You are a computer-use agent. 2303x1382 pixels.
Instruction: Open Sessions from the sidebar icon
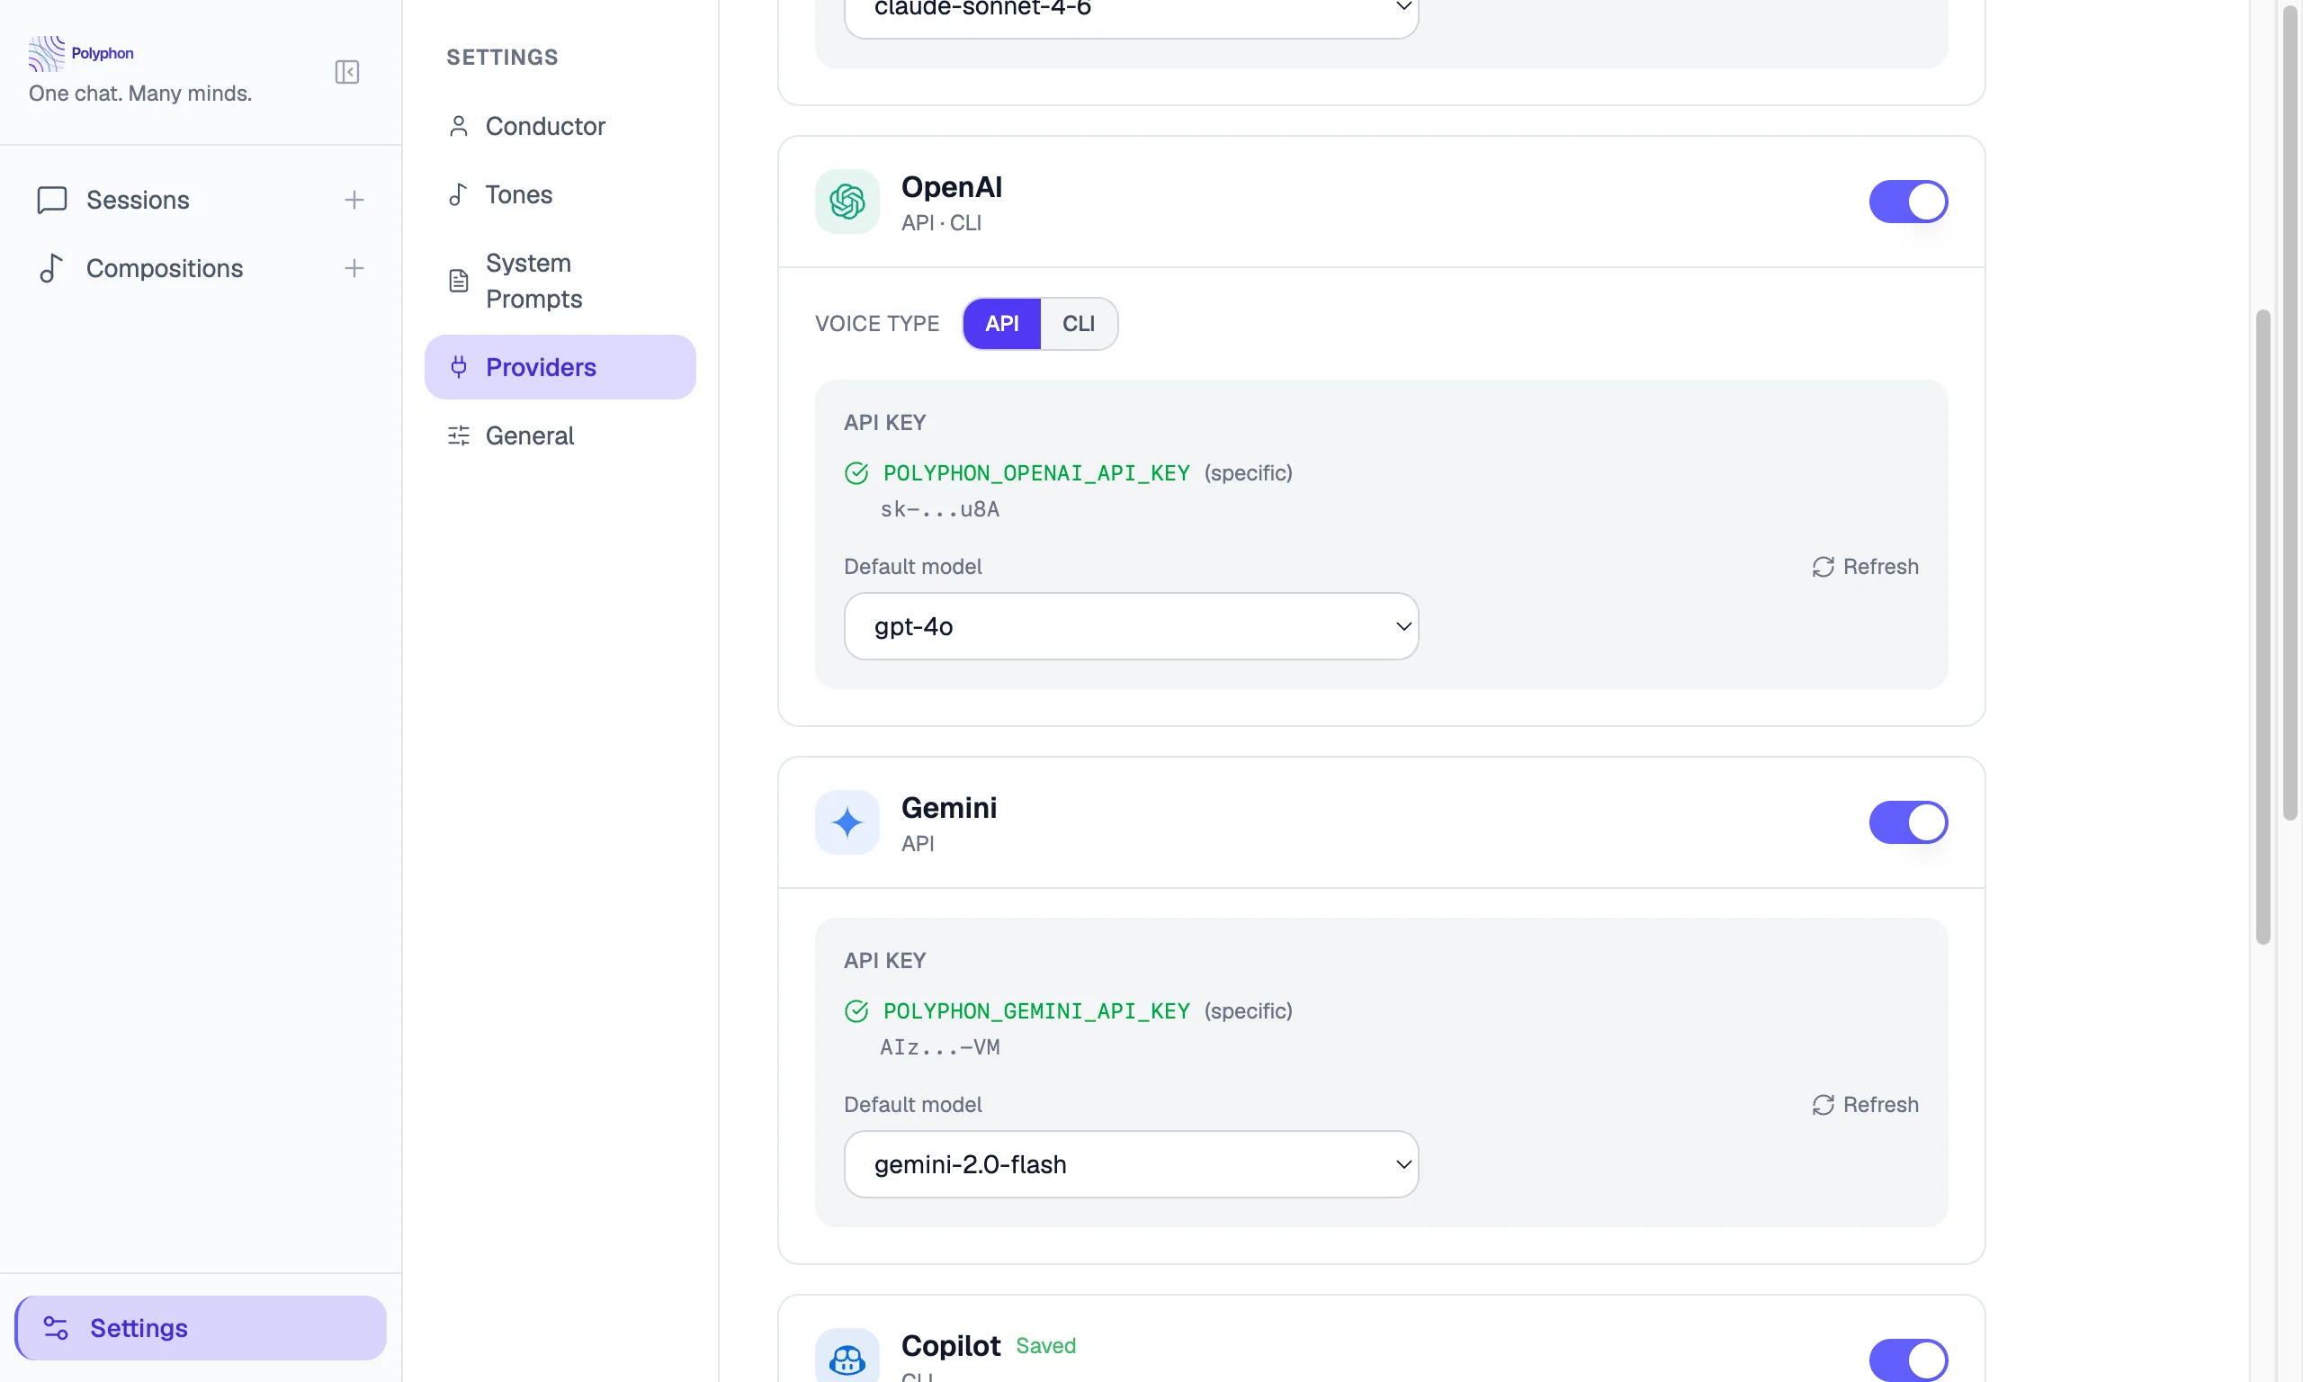[51, 199]
